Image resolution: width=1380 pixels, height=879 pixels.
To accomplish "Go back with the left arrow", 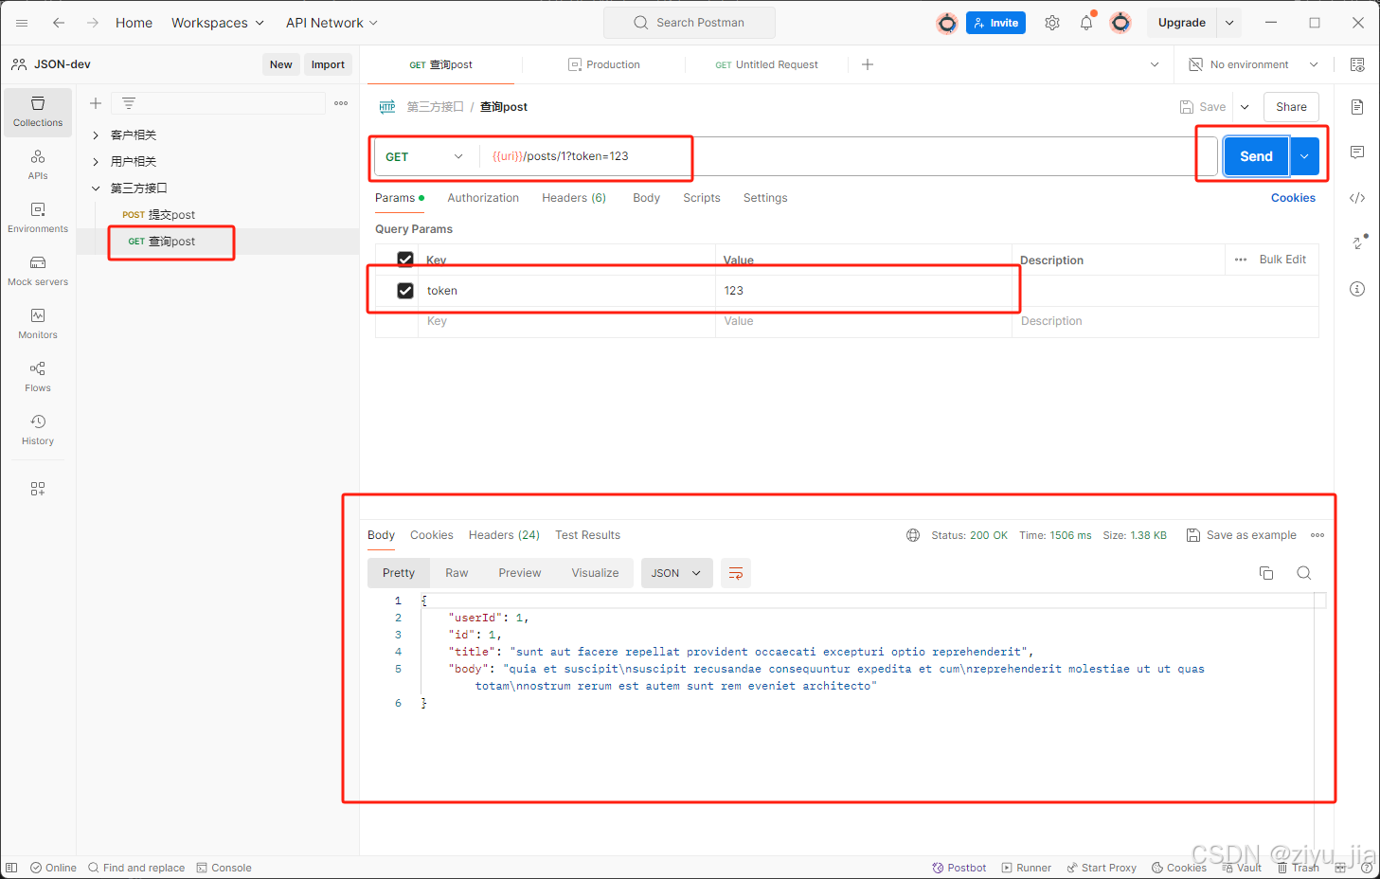I will tap(59, 23).
